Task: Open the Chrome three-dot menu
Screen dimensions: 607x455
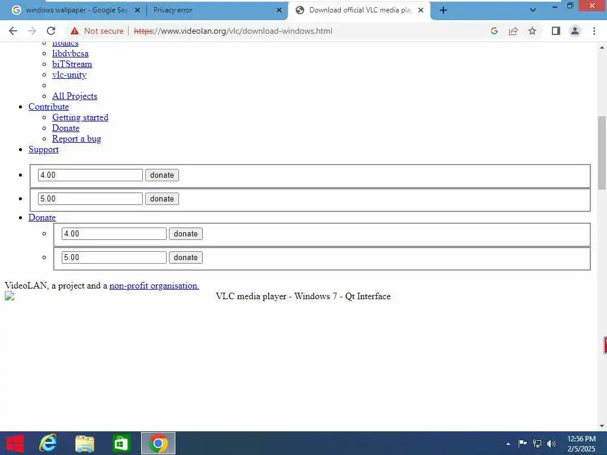Action: point(594,31)
